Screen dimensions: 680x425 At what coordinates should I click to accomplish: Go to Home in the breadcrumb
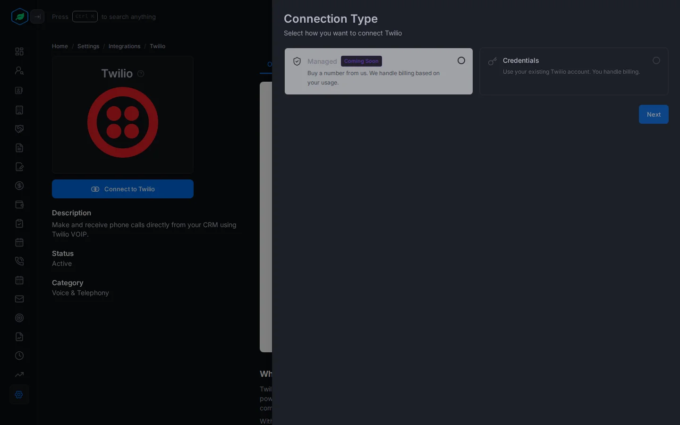coord(60,46)
